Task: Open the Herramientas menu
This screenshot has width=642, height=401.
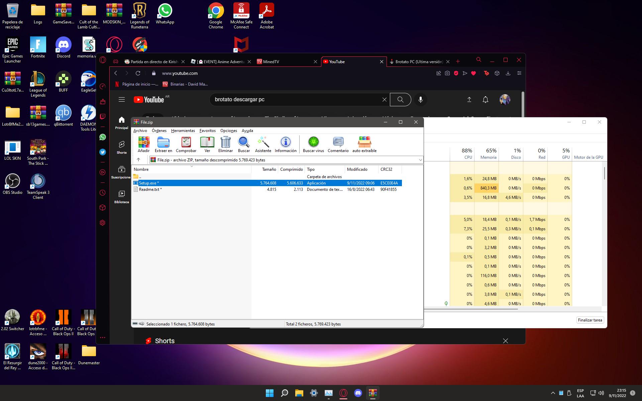Action: [183, 131]
